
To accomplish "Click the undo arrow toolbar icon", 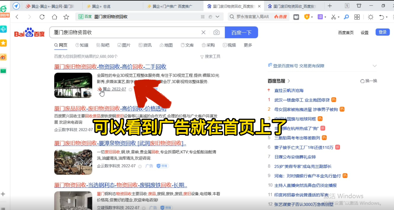I will pyautogui.click(x=381, y=17).
